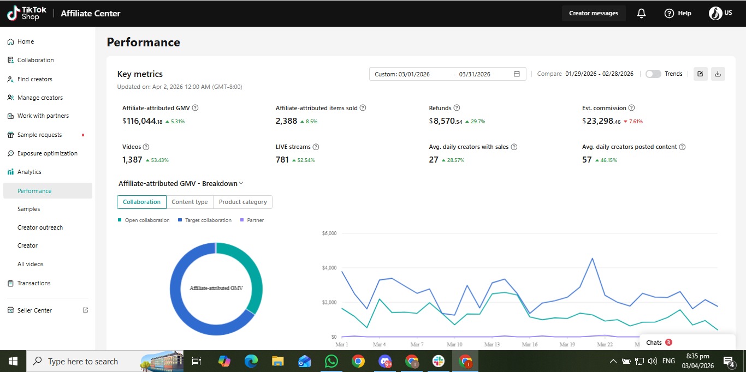Viewport: 746px width, 372px height.
Task: Click info icon next to Affiliate-attributed GMV
Action: click(x=195, y=108)
